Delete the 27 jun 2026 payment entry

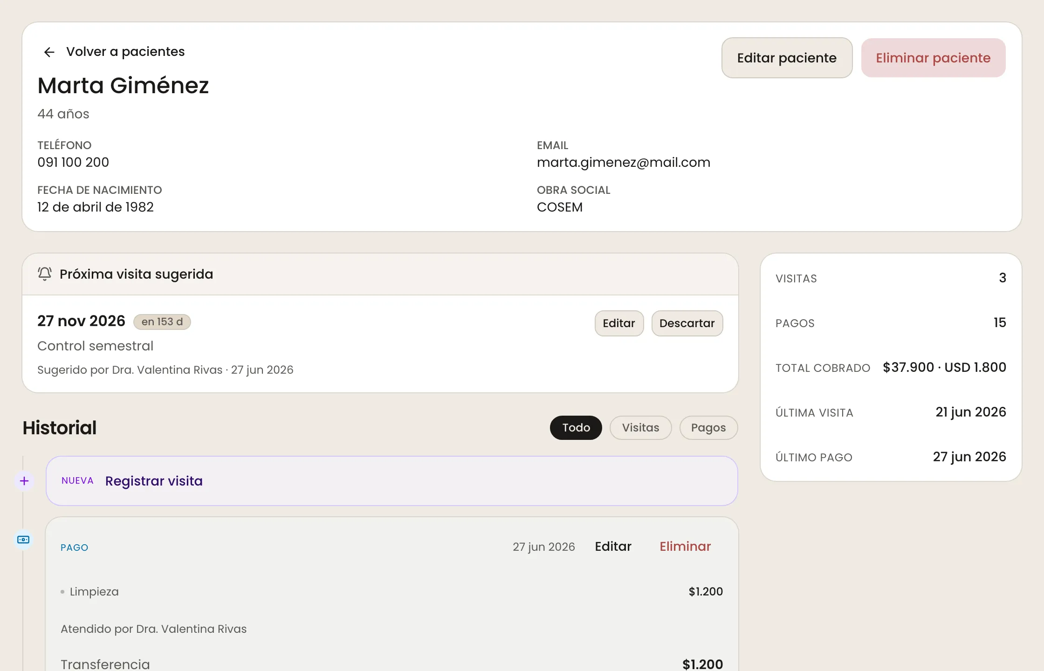click(685, 546)
